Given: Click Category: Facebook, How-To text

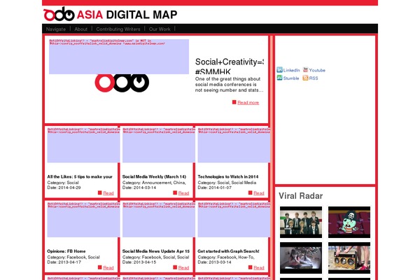Looking at the screenshot, I should (226, 257).
